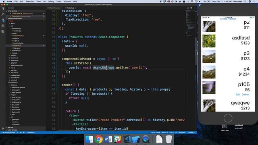This screenshot has height=145, width=258.
Task: Open the green S app in the Dock
Action: (x=117, y=139)
